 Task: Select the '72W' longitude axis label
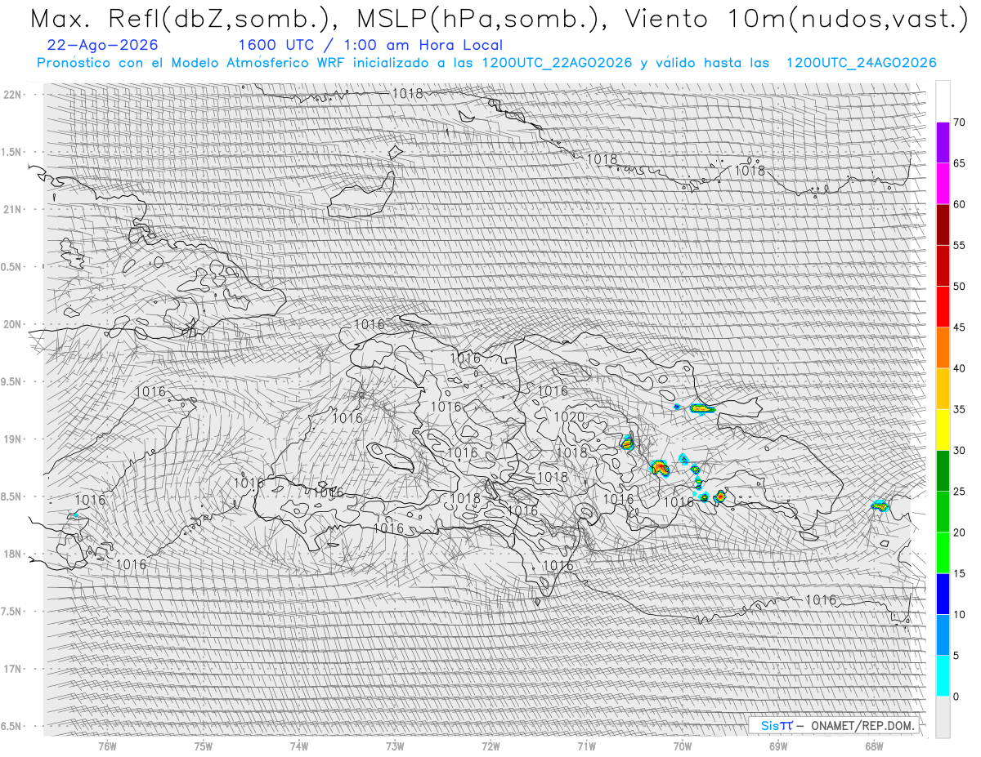coord(490,746)
